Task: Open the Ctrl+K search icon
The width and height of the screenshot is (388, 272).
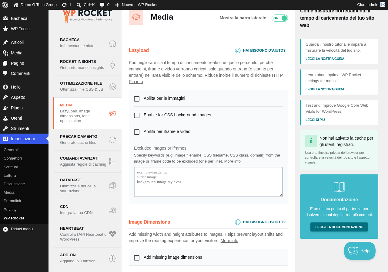Action: 79,5
